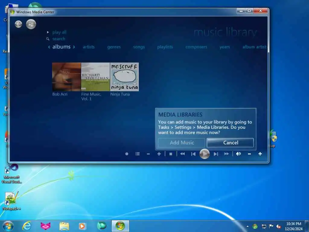Switch to artists view
The width and height of the screenshot is (309, 232).
[x=89, y=47]
